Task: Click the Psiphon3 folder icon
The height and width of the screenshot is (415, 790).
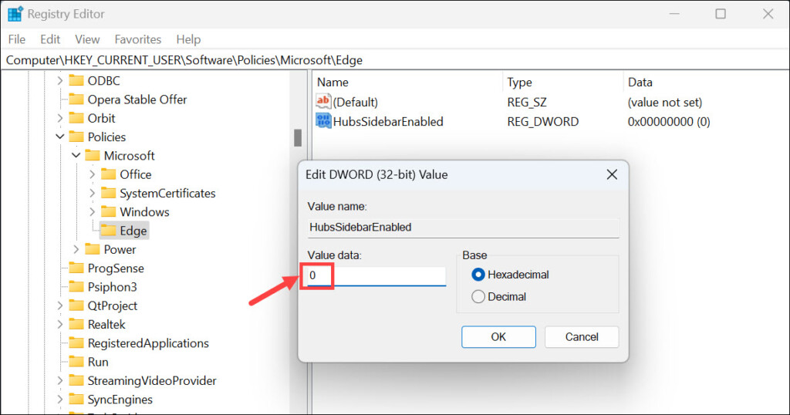Action: coord(76,287)
